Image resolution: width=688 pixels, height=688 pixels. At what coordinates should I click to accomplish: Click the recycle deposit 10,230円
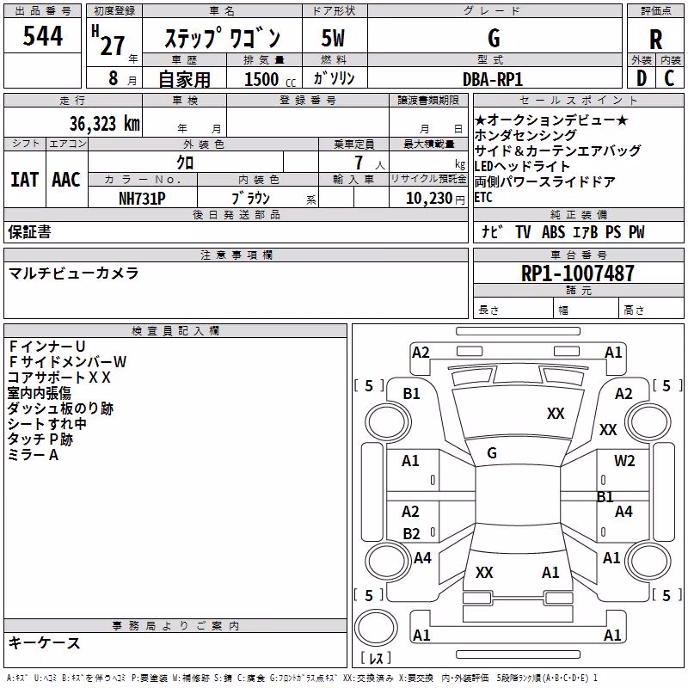point(435,199)
